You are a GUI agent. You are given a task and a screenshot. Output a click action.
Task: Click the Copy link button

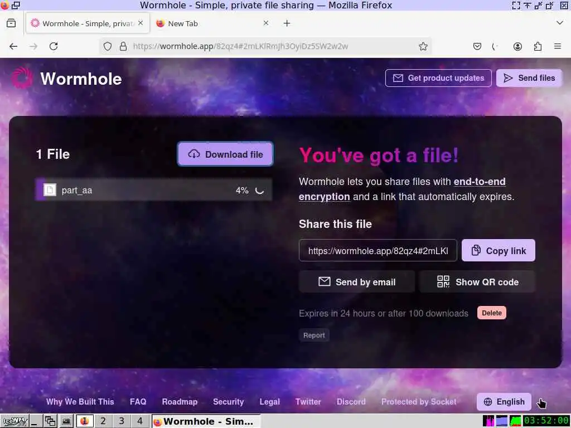(498, 250)
